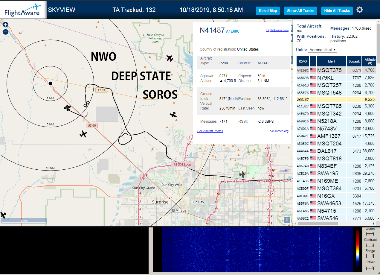The height and width of the screenshot is (275, 380).
Task: Open the AirFrames.org link
Action: (279, 131)
